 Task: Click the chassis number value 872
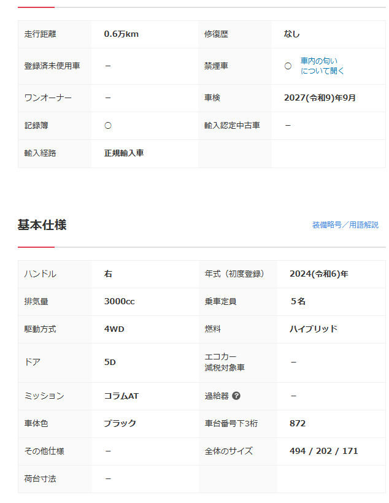coord(298,423)
